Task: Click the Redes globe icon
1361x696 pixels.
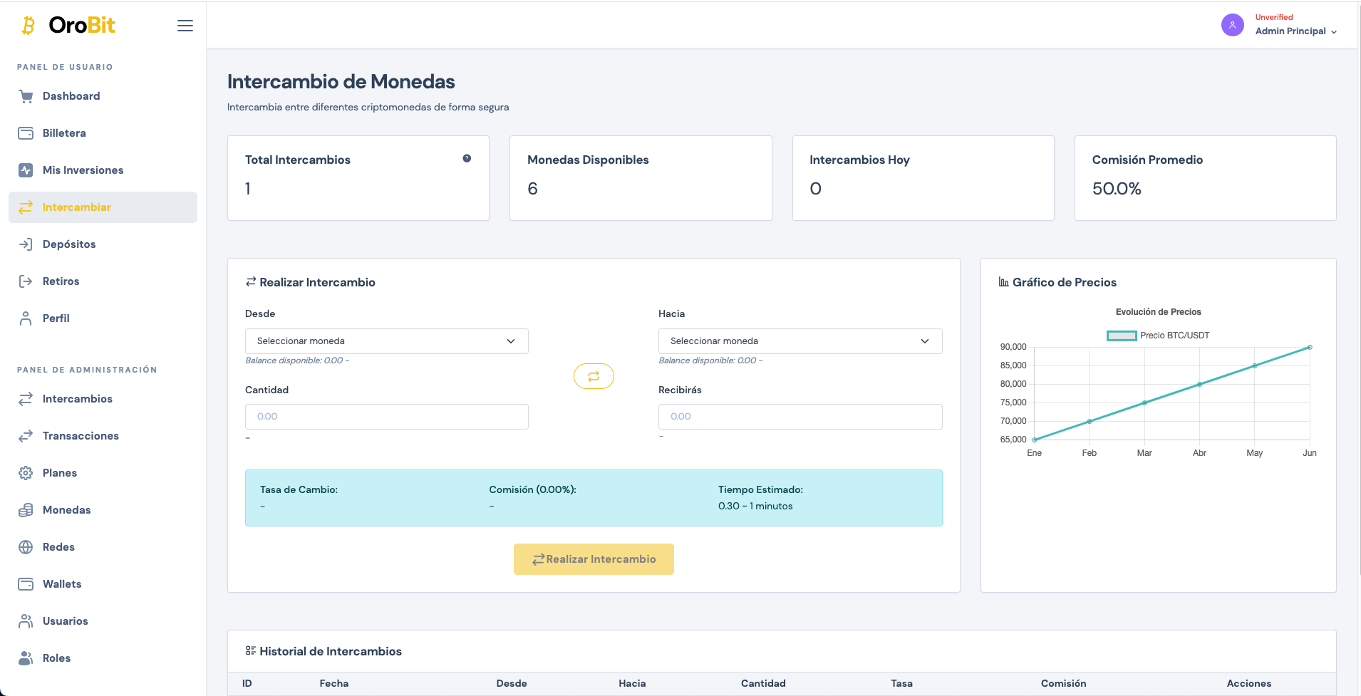Action: pyautogui.click(x=26, y=547)
